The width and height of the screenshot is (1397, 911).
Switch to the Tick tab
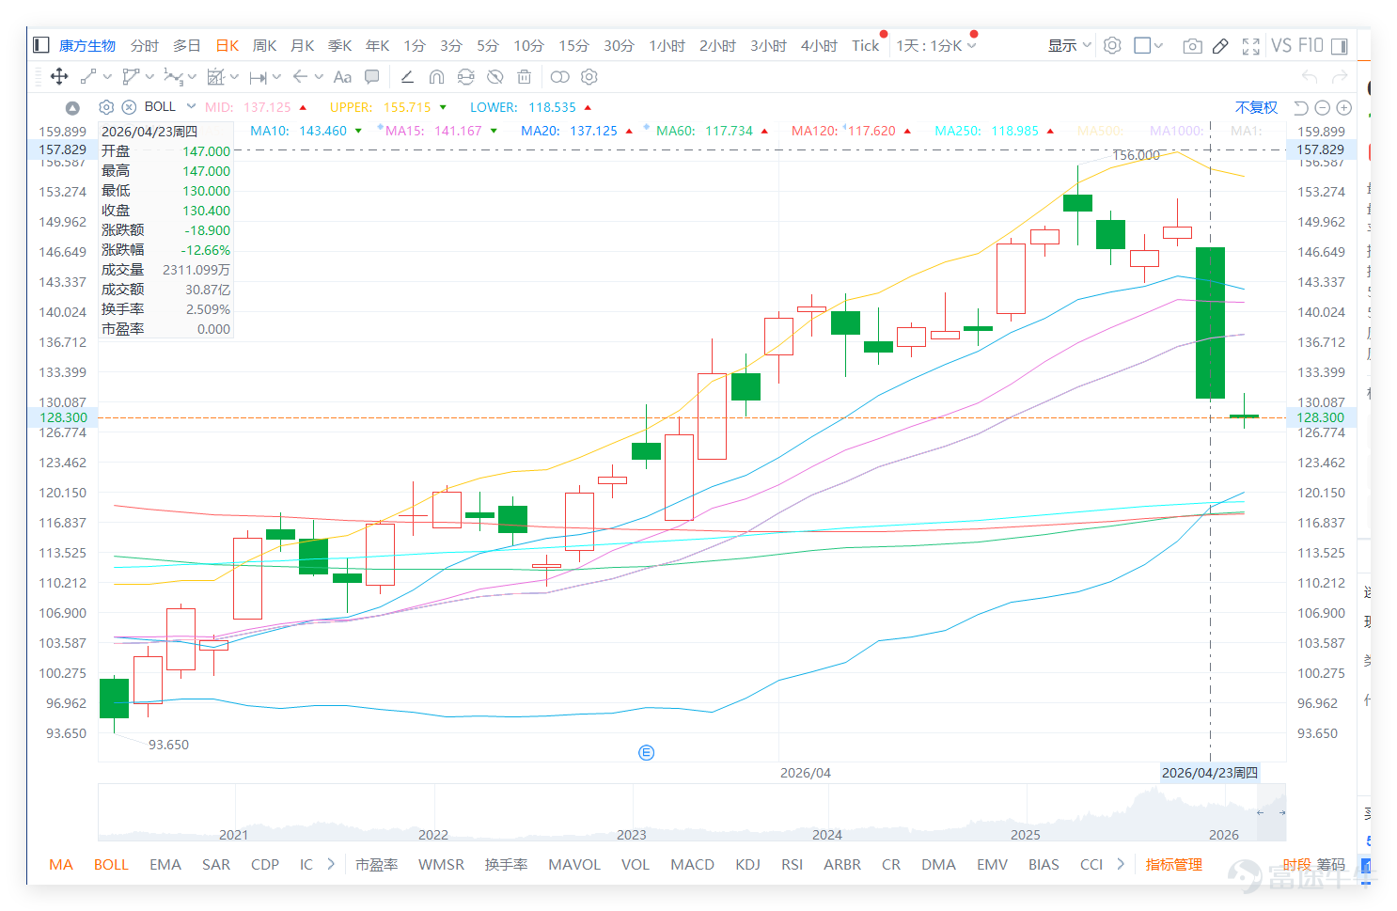(866, 45)
